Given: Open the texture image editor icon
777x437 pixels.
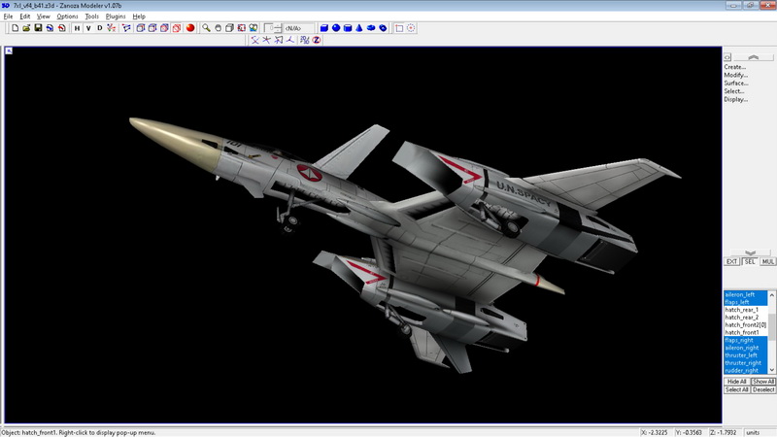Looking at the screenshot, I should pos(253,28).
